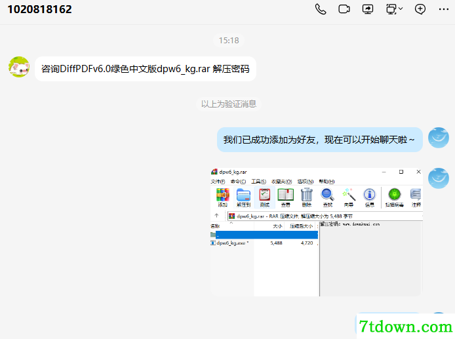Open own blue avatar beside friend-added message
Image resolution: width=455 pixels, height=339 pixels.
click(x=439, y=138)
